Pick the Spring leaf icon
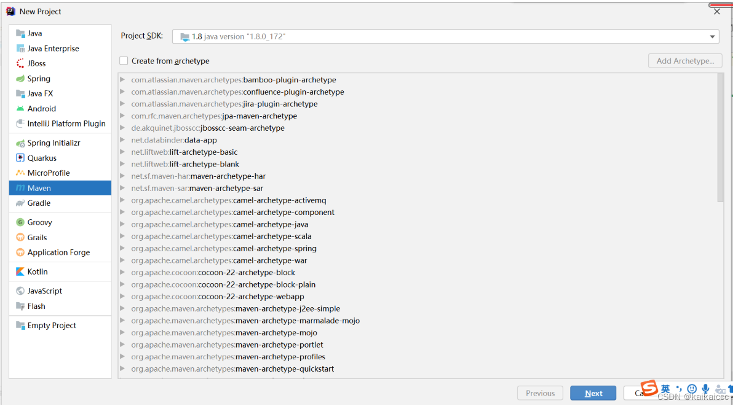 tap(21, 79)
